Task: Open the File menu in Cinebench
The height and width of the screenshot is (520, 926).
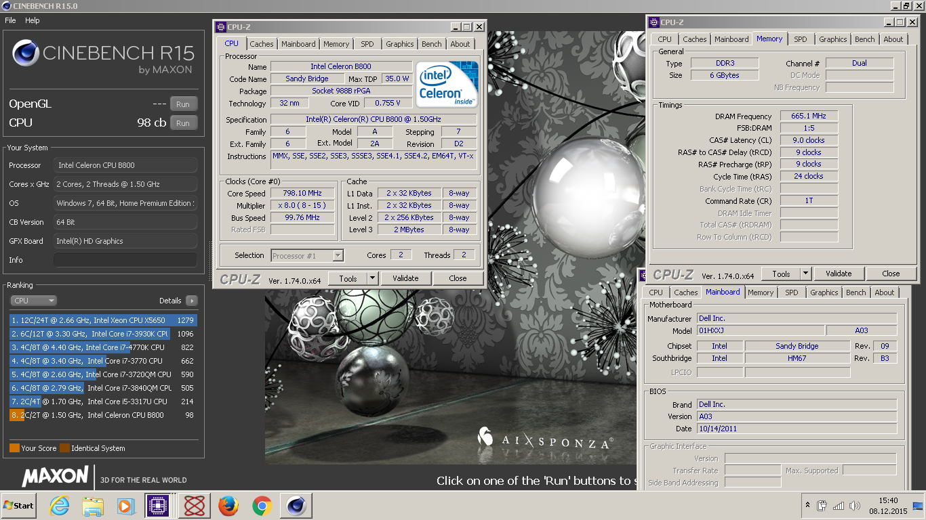Action: (10, 20)
